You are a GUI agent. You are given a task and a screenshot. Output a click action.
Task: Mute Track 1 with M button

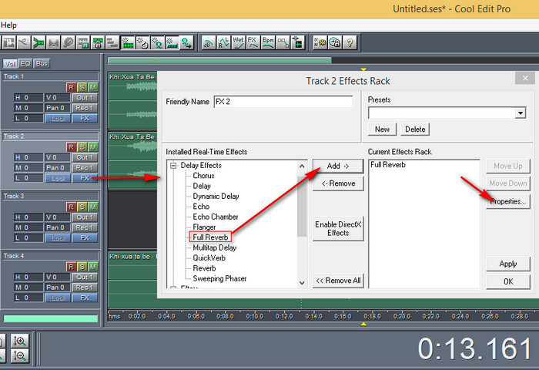pos(93,87)
